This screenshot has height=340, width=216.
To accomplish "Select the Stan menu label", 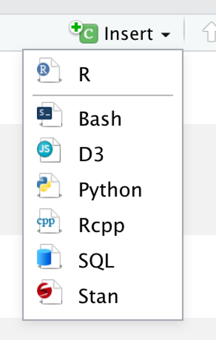I will tap(98, 296).
